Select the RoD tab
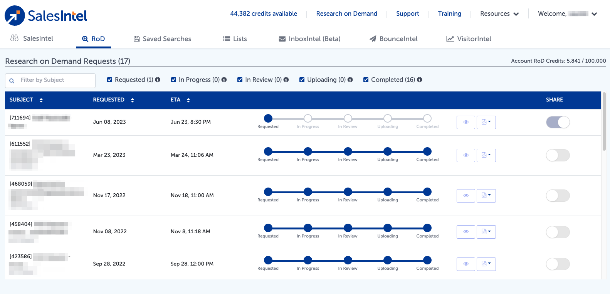 point(94,39)
